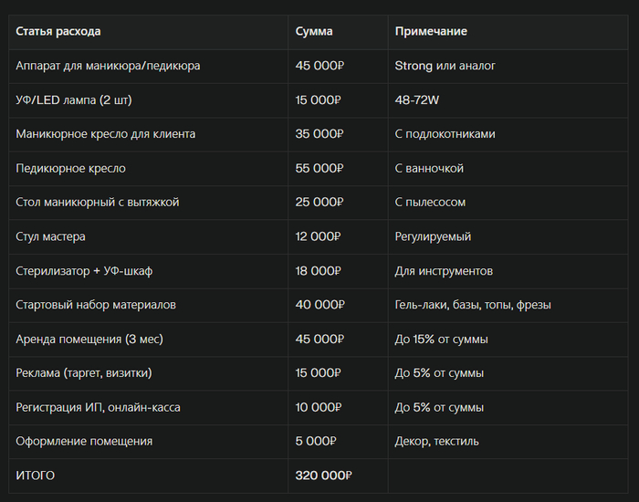Image resolution: width=639 pixels, height=502 pixels.
Task: Click the "Гель-лаки, базы, топы, фрезы" note
Action: click(473, 305)
